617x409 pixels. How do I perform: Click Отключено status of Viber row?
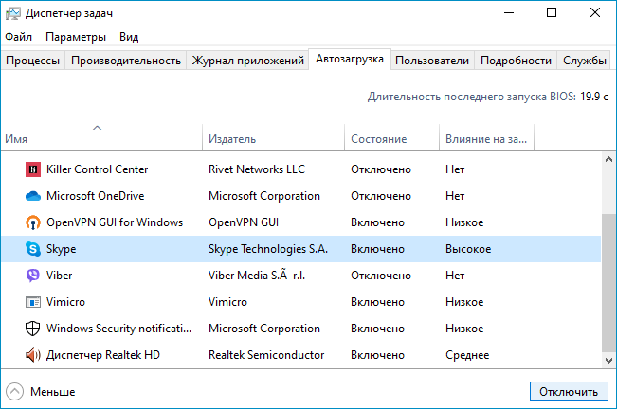click(x=381, y=276)
